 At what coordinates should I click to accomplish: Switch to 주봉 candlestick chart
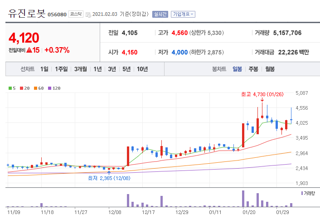253,69
